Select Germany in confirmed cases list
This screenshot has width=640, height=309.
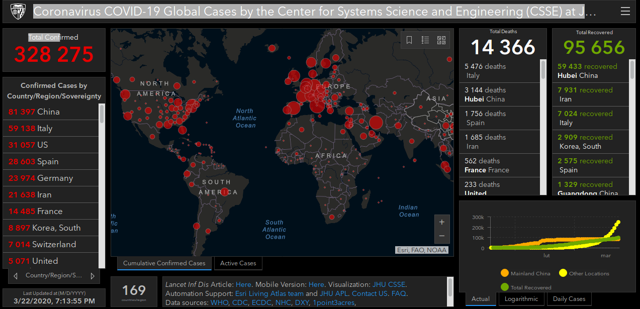(51, 178)
